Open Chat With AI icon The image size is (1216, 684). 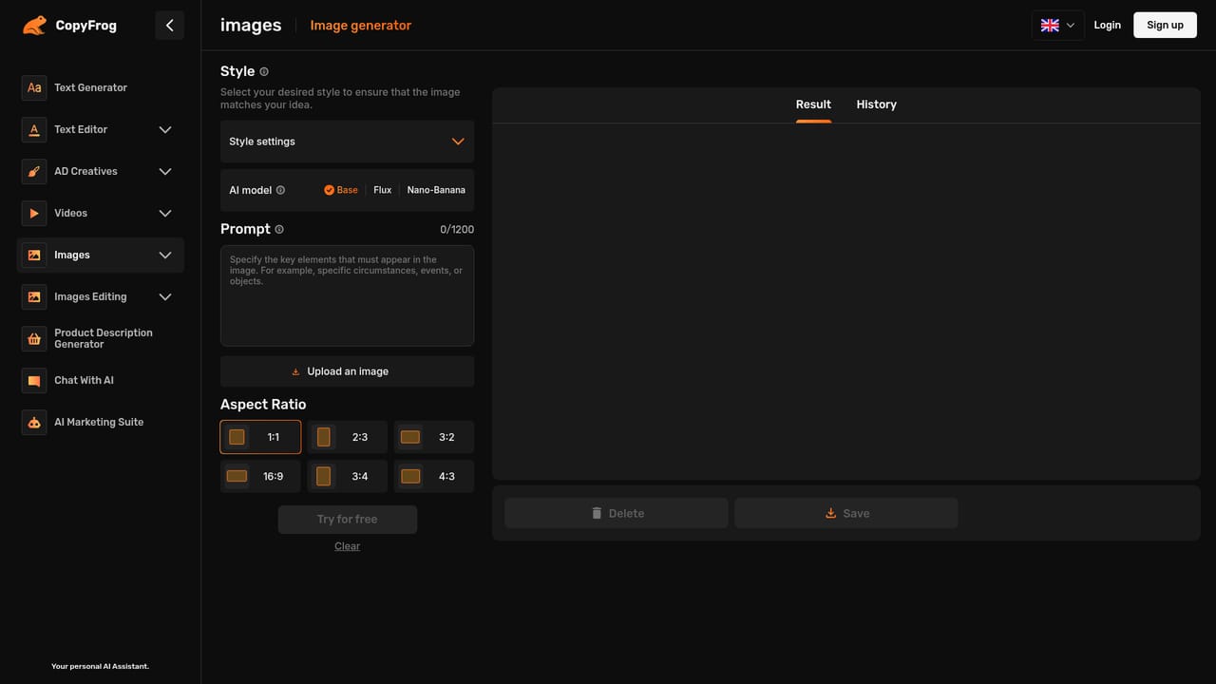point(34,380)
